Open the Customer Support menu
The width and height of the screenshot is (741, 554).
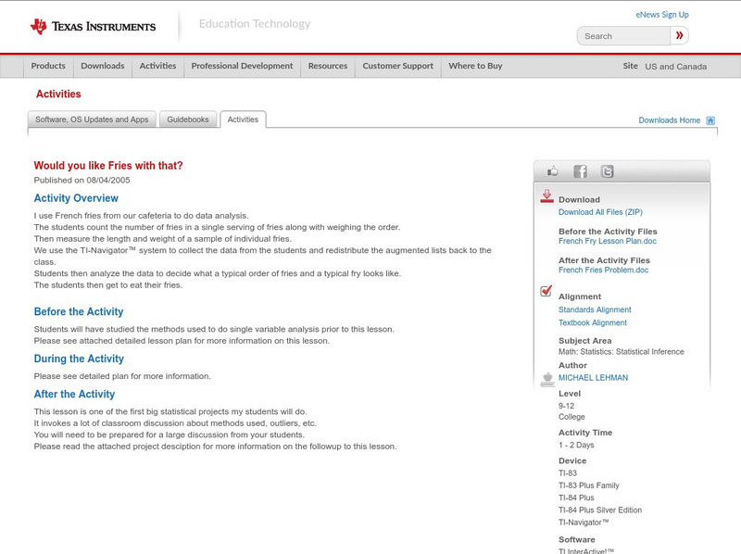click(397, 66)
